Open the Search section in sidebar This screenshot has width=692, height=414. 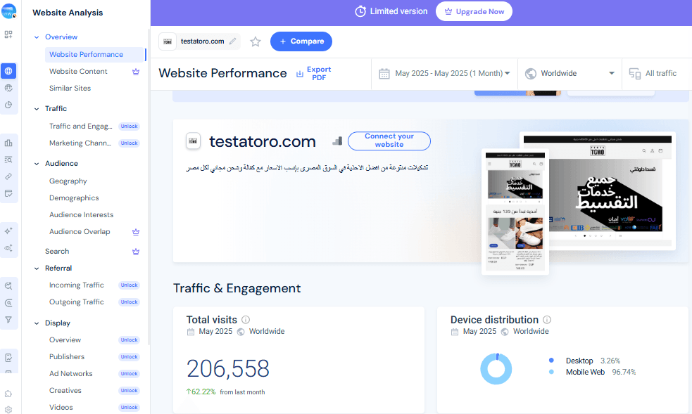(x=57, y=251)
